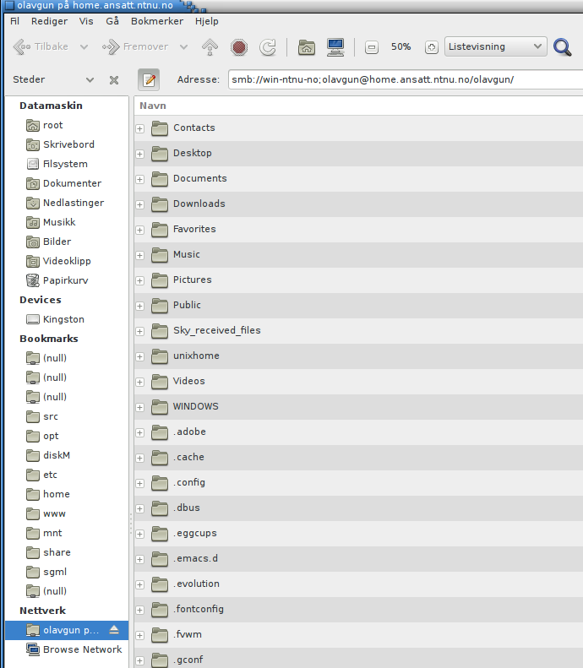Open the src bookmark
583x668 pixels.
pyautogui.click(x=42, y=416)
